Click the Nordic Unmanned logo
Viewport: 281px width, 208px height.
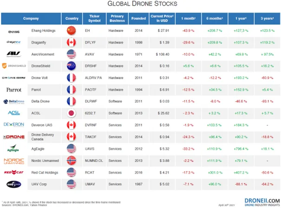pos(13,161)
